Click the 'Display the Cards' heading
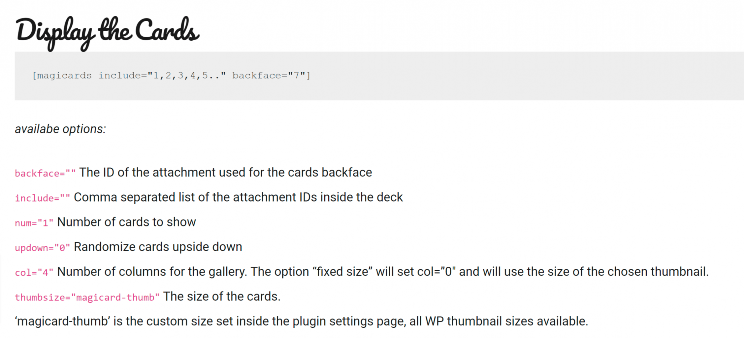Screen dimensions: 744x338 107,33
